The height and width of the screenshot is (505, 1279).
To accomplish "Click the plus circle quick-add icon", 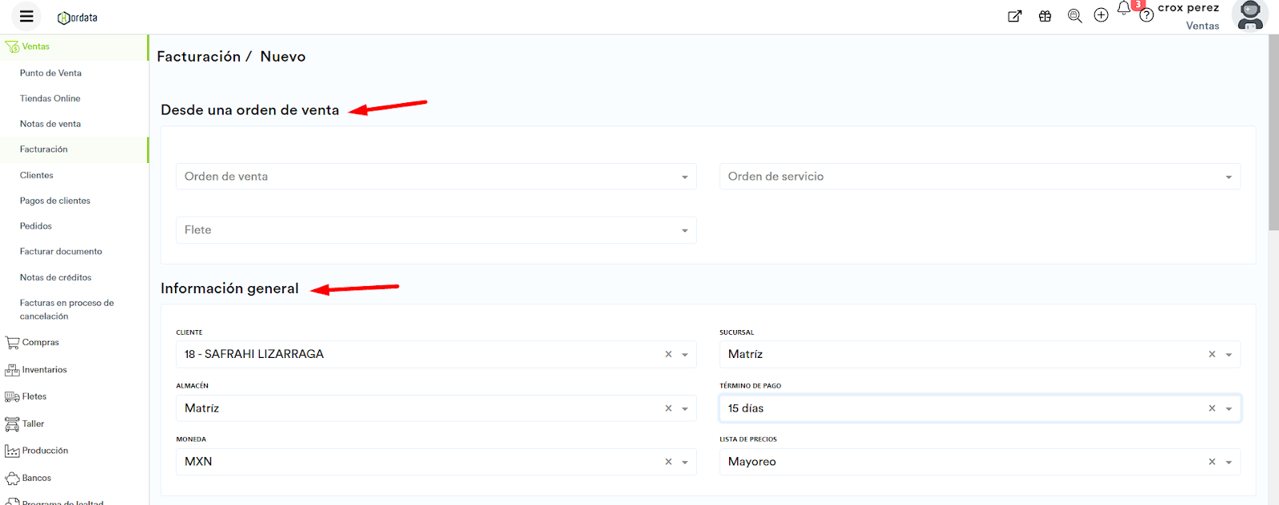I will pyautogui.click(x=1101, y=15).
